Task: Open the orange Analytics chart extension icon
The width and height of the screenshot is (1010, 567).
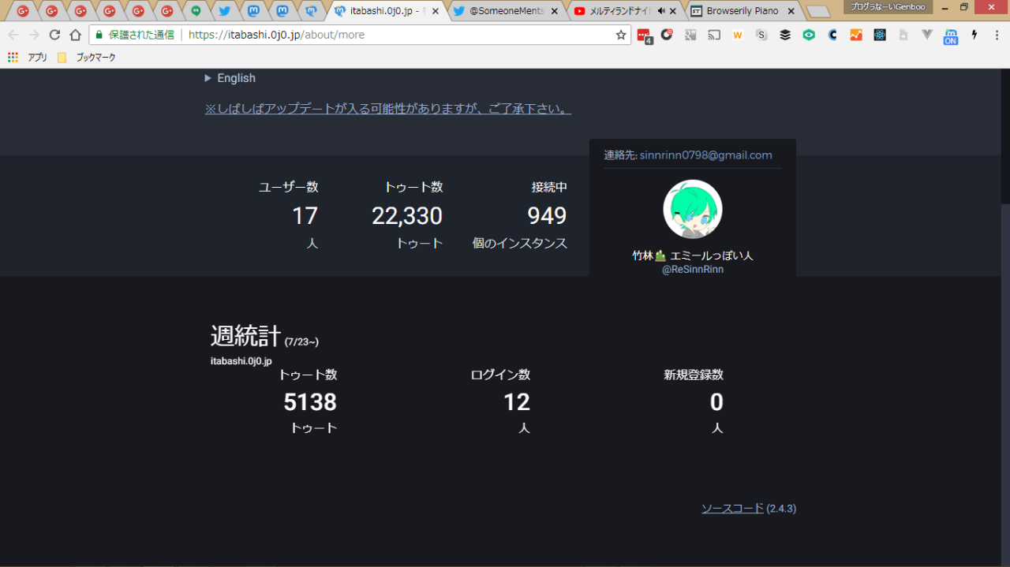Action: [x=856, y=35]
